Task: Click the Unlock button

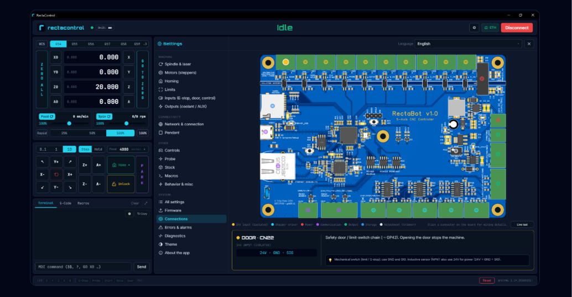Action: (x=121, y=184)
